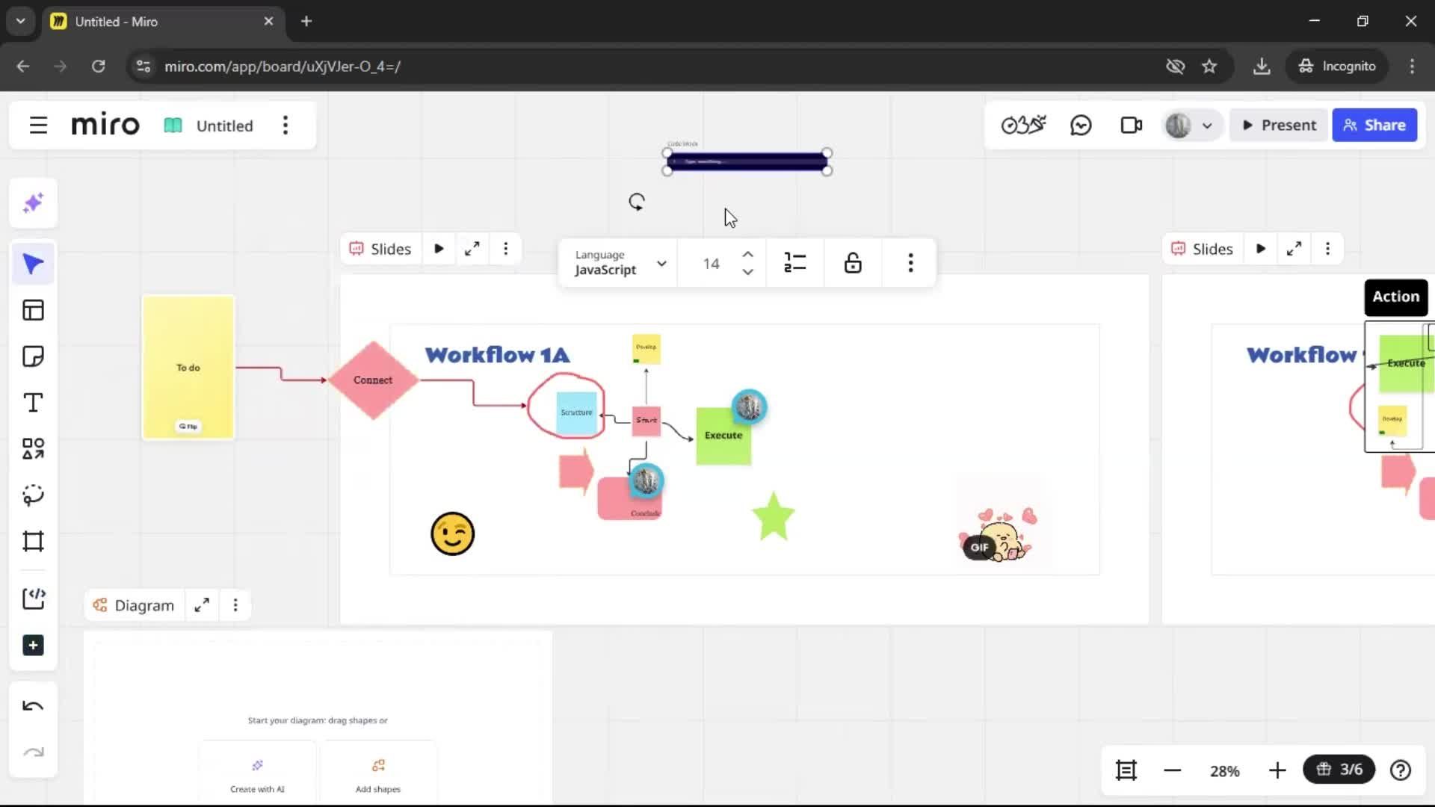Open a new browser tab

coord(306,22)
